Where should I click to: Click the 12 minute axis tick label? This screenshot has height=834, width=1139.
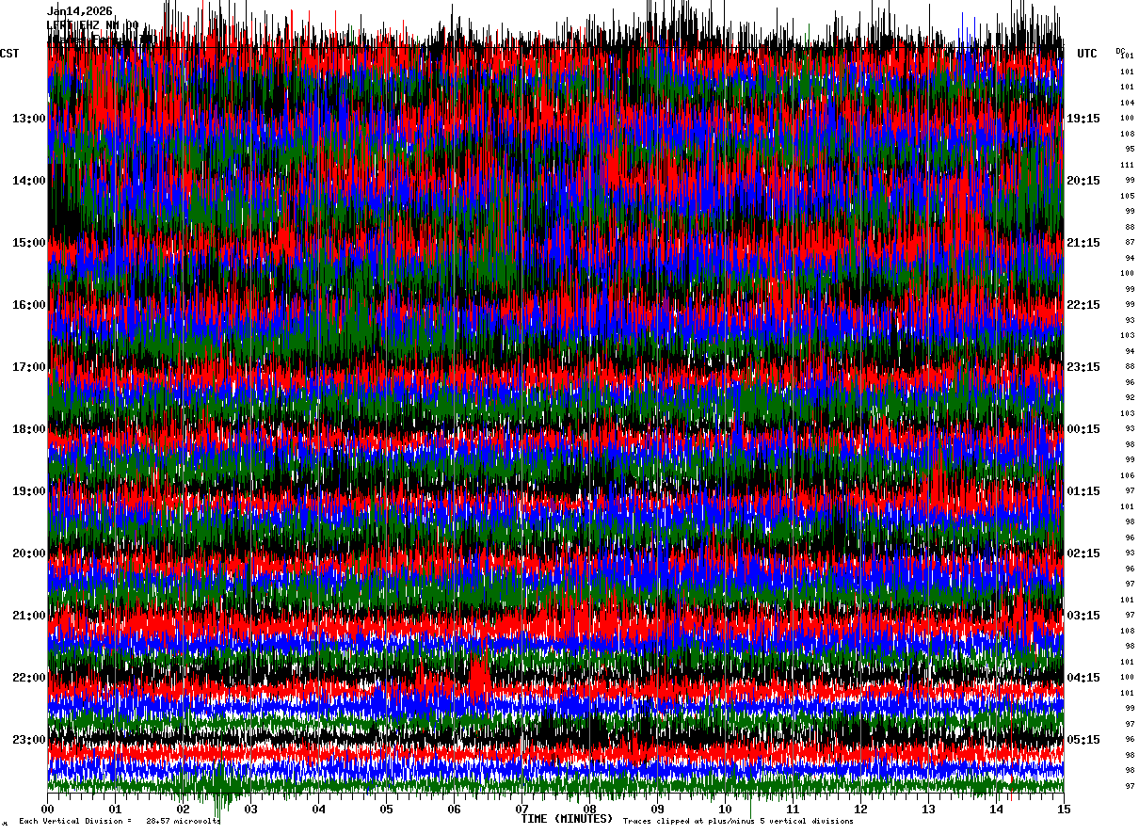[x=861, y=809]
